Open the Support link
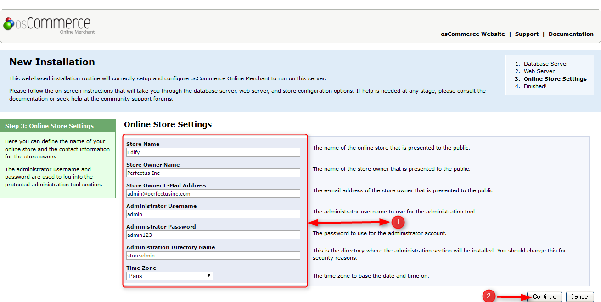 tap(526, 34)
